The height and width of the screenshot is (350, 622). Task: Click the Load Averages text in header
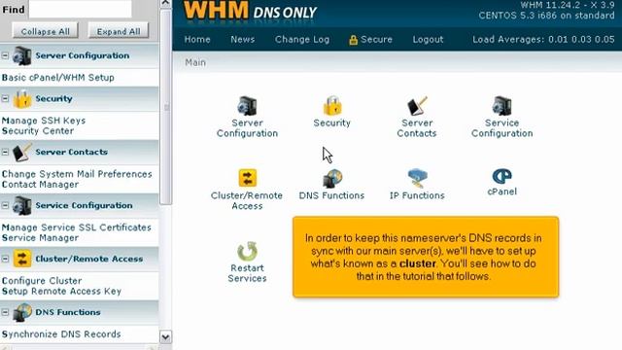(543, 39)
